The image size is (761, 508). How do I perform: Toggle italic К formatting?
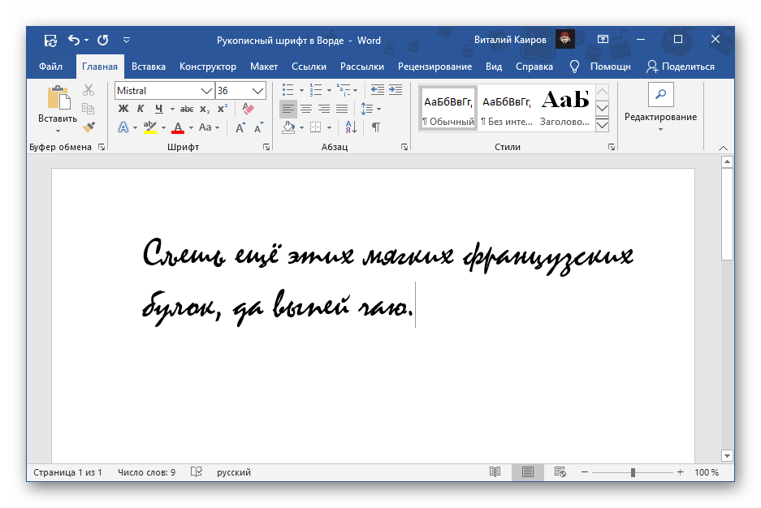click(x=141, y=109)
